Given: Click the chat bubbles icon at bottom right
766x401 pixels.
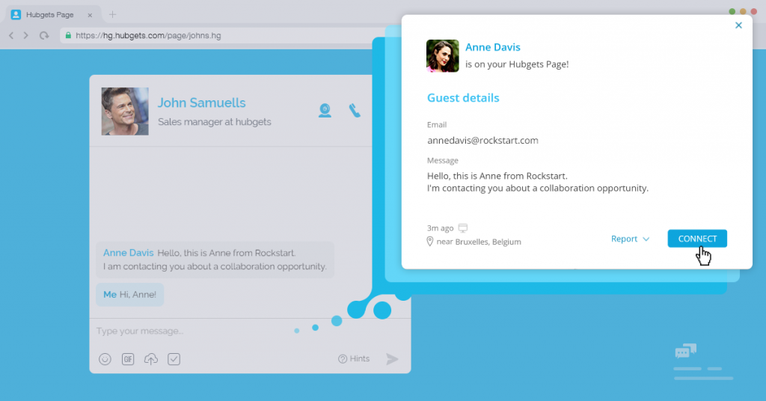Looking at the screenshot, I should (686, 351).
